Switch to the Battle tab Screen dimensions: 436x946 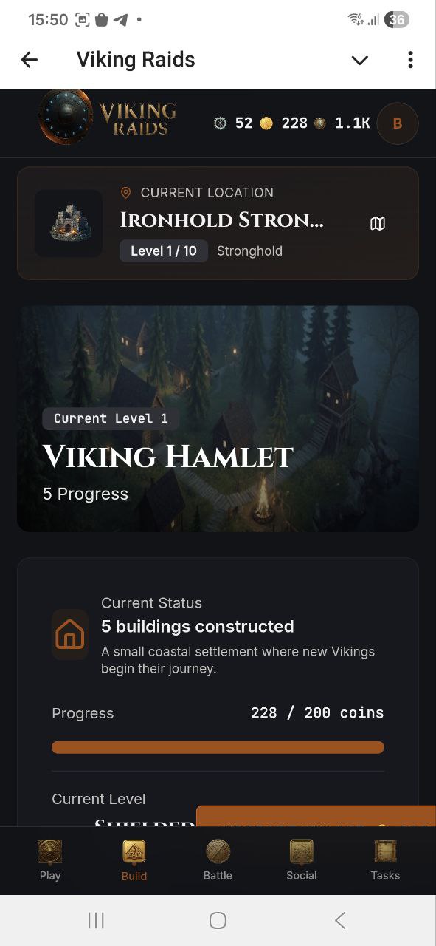click(x=218, y=857)
